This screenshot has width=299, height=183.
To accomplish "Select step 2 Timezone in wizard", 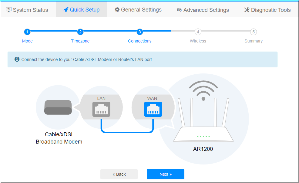I will (x=80, y=32).
